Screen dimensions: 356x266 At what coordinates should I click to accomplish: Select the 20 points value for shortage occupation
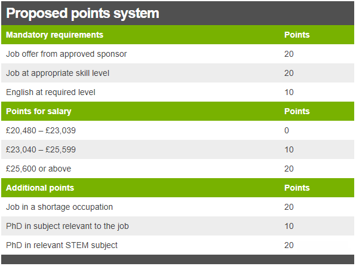point(289,207)
